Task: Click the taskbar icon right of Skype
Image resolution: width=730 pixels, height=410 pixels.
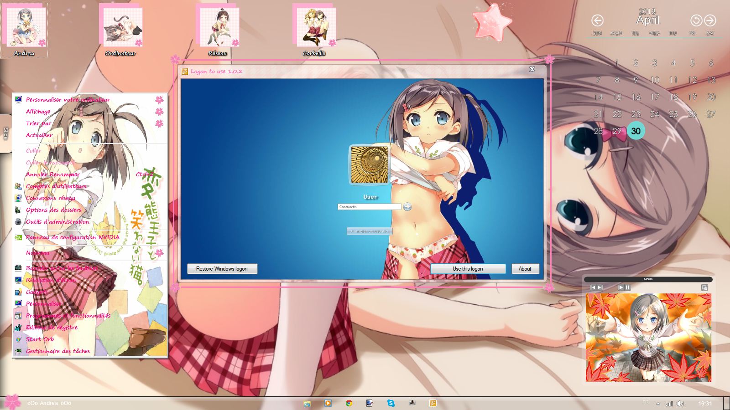Action: tap(412, 403)
